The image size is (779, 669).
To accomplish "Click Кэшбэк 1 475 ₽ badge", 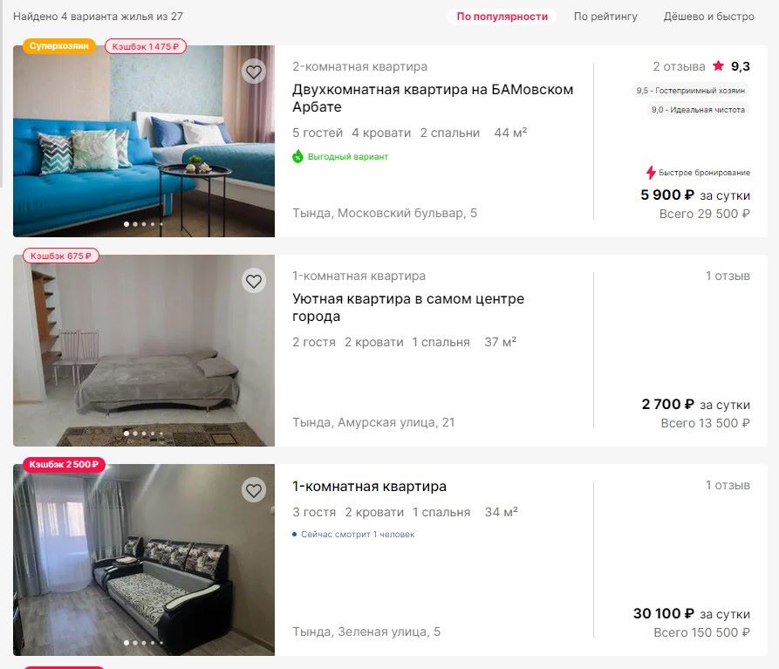I will click(146, 46).
